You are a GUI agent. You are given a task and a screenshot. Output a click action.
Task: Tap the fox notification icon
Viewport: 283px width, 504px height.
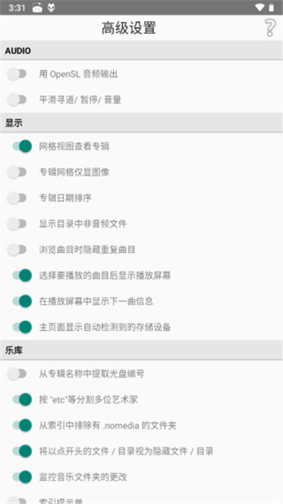(51, 8)
